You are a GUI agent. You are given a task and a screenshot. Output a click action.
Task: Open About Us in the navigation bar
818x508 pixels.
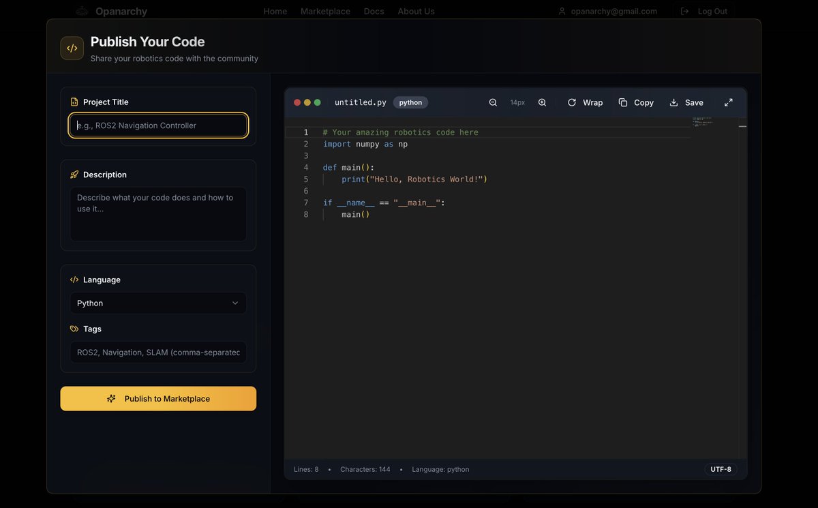click(x=416, y=11)
